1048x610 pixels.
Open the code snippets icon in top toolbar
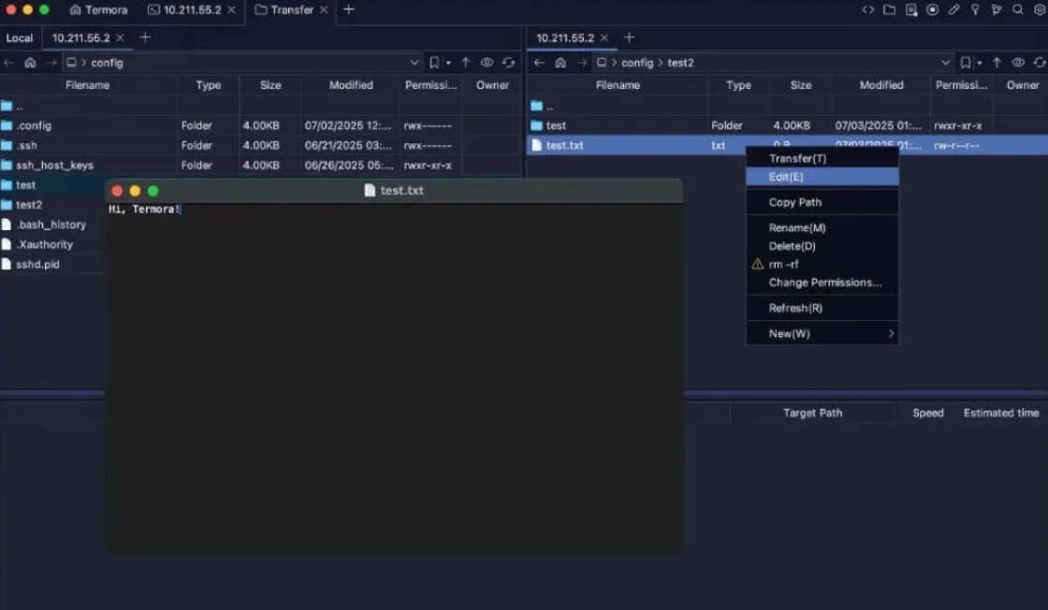point(867,9)
